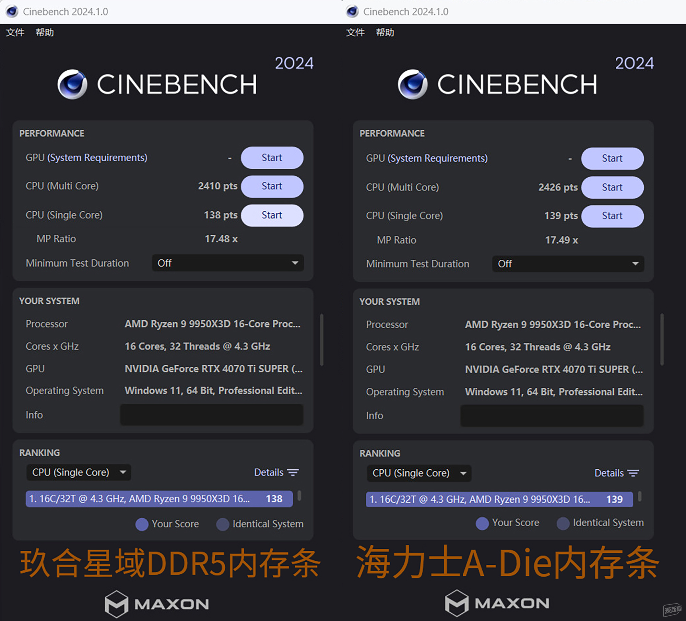Click the right window's Cinebench title bar icon
Image resolution: width=686 pixels, height=621 pixels.
pos(352,11)
